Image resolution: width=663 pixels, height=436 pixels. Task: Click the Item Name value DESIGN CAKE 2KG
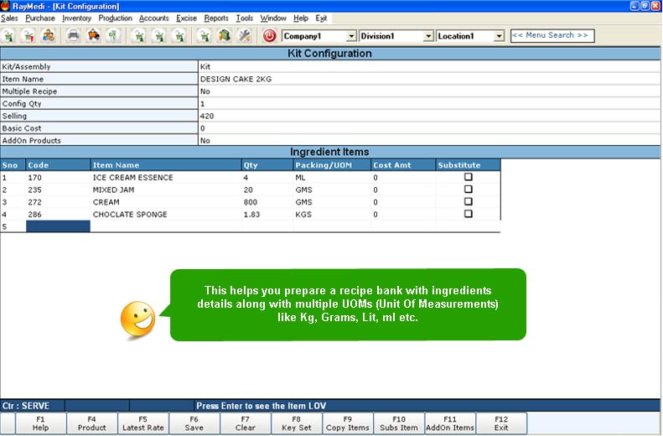pyautogui.click(x=236, y=79)
